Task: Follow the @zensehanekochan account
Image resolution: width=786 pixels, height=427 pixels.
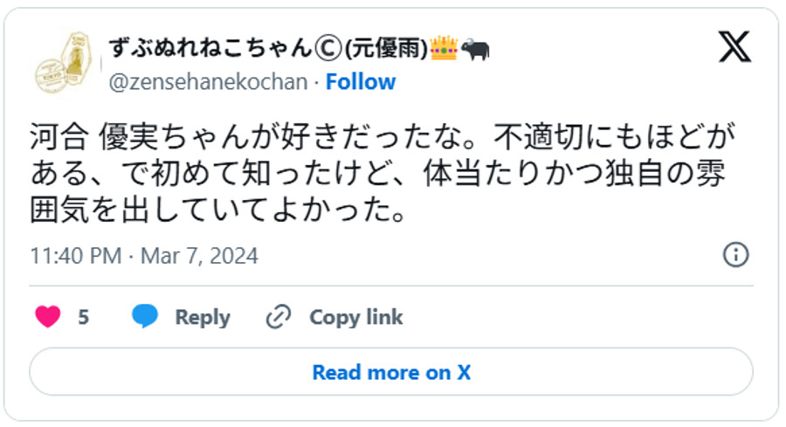Action: point(360,82)
